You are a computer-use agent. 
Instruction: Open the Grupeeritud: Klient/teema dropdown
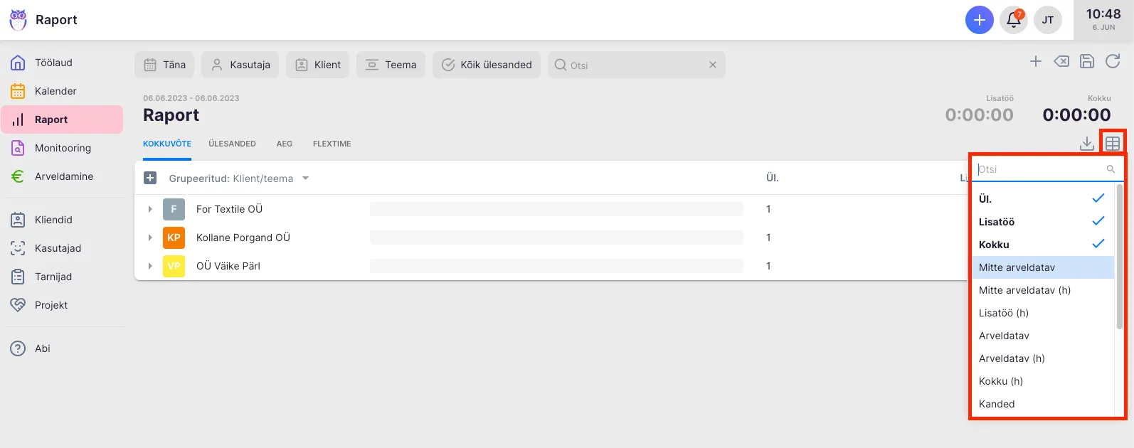coord(238,178)
